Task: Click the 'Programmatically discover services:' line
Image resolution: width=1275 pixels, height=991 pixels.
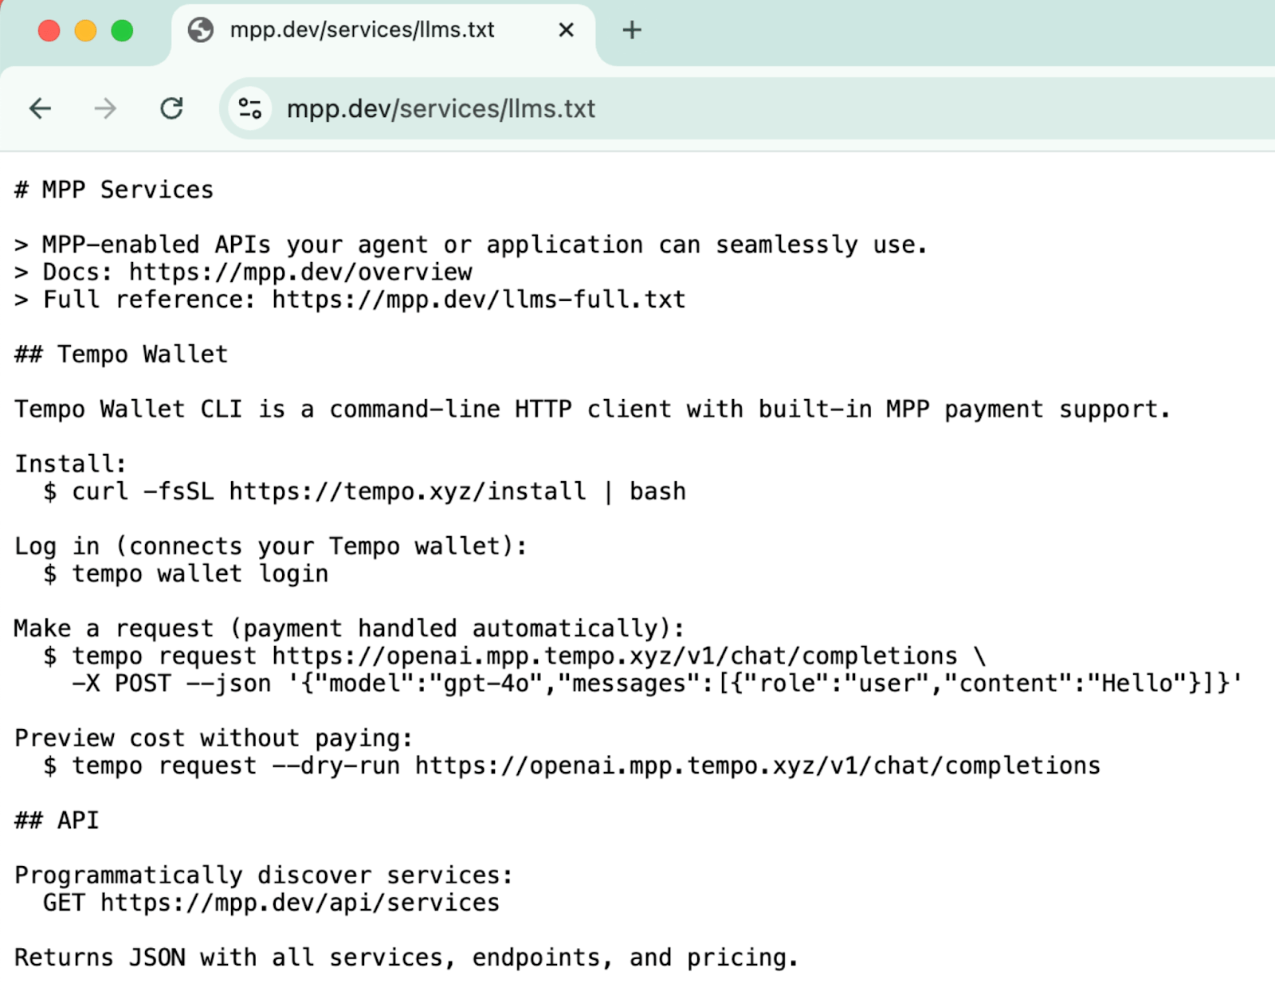Action: [264, 875]
